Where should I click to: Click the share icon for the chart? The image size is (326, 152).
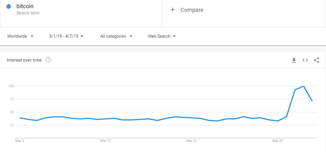316,60
